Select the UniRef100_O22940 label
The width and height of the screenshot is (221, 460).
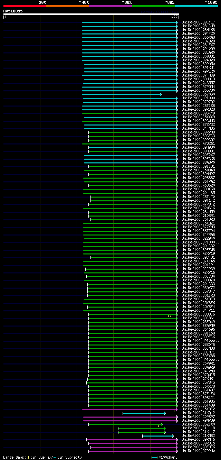tap(198, 239)
